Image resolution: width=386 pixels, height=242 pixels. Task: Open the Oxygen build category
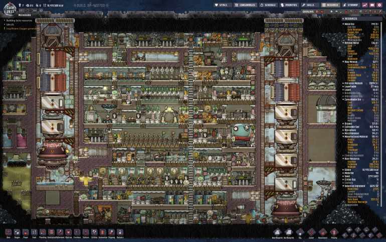(x=17, y=233)
